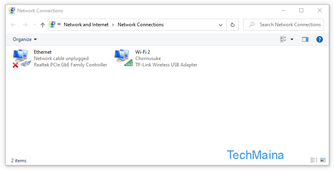
Task: Click Network and Internet breadcrumb
Action: coord(86,25)
